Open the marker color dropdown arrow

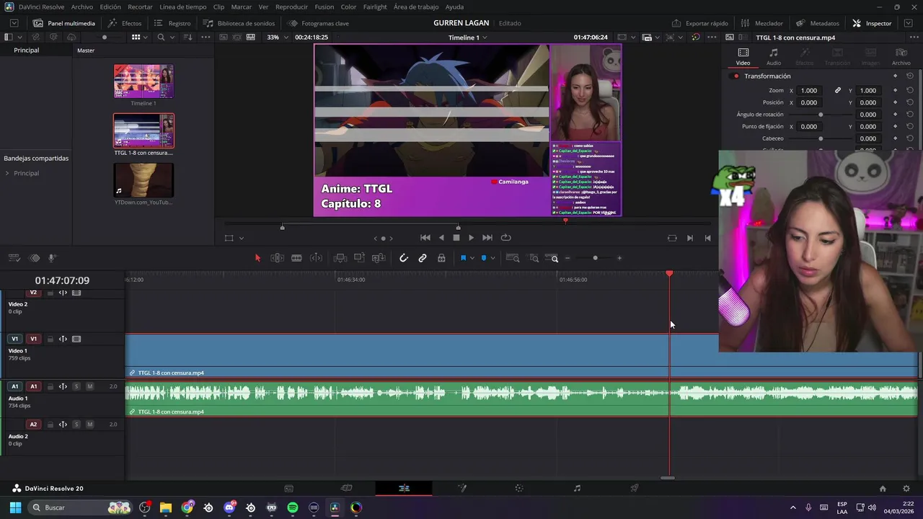point(493,258)
